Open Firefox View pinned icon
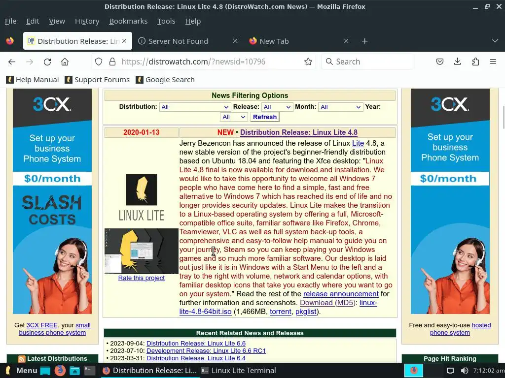505x378 pixels. (x=10, y=41)
